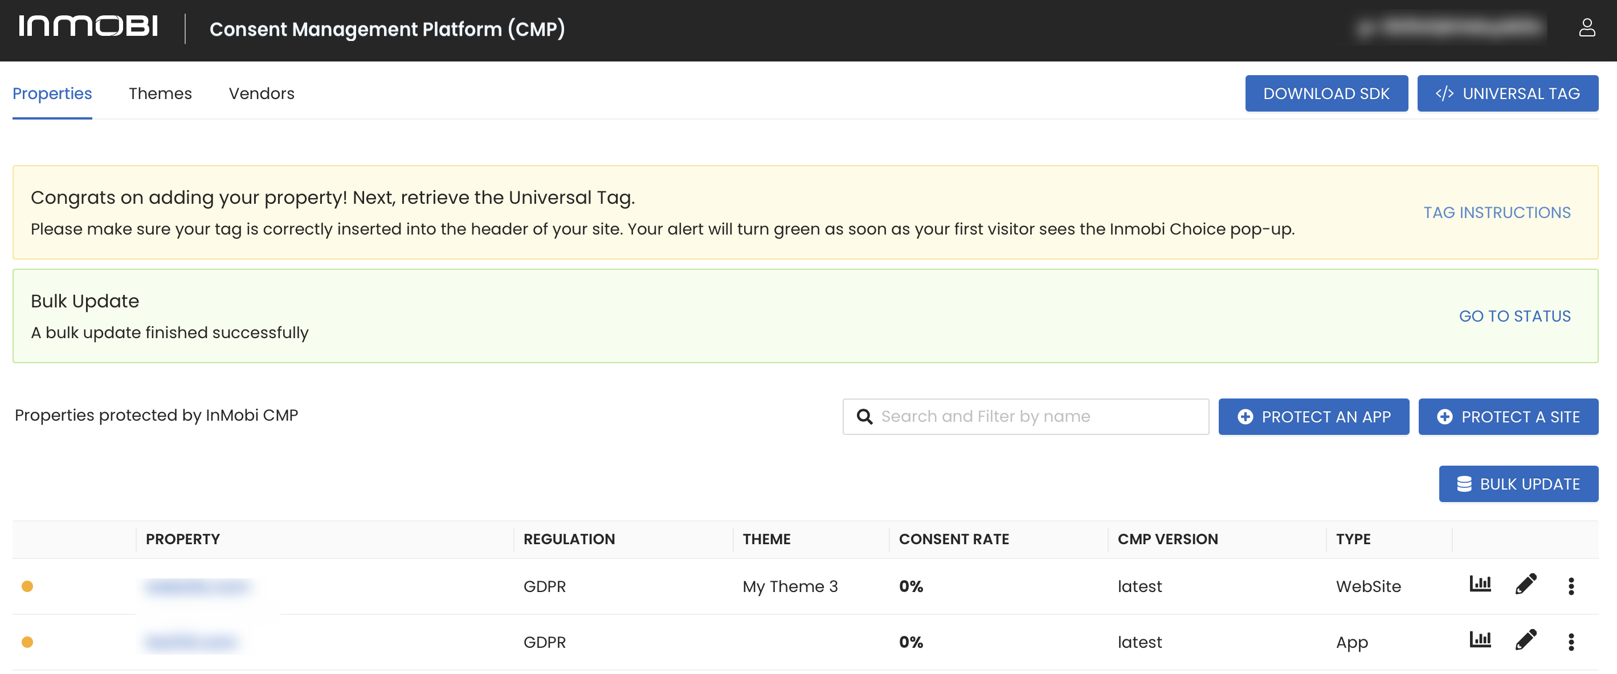This screenshot has width=1617, height=674.
Task: Select the 'My Theme 3' cell
Action: click(x=790, y=586)
